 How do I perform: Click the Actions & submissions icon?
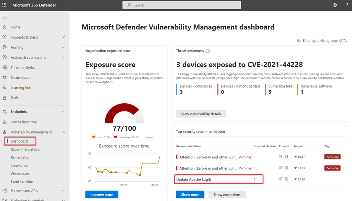[4, 57]
